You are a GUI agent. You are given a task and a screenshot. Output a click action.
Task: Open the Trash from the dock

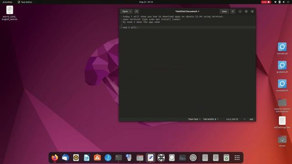pos(226,158)
